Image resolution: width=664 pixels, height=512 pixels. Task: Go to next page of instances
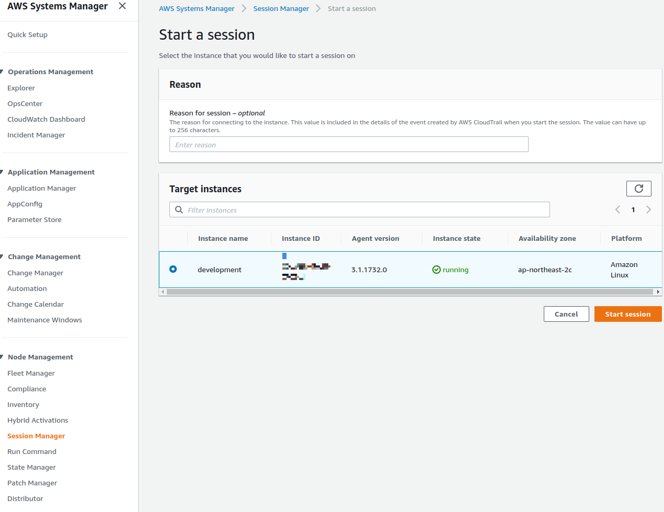[648, 210]
